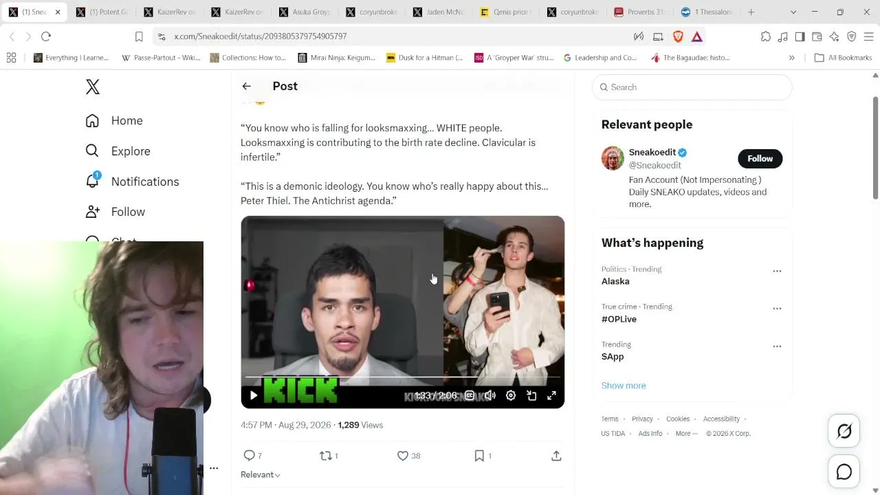Open the All Bookmarks folder
This screenshot has height=495, width=880.
[843, 58]
